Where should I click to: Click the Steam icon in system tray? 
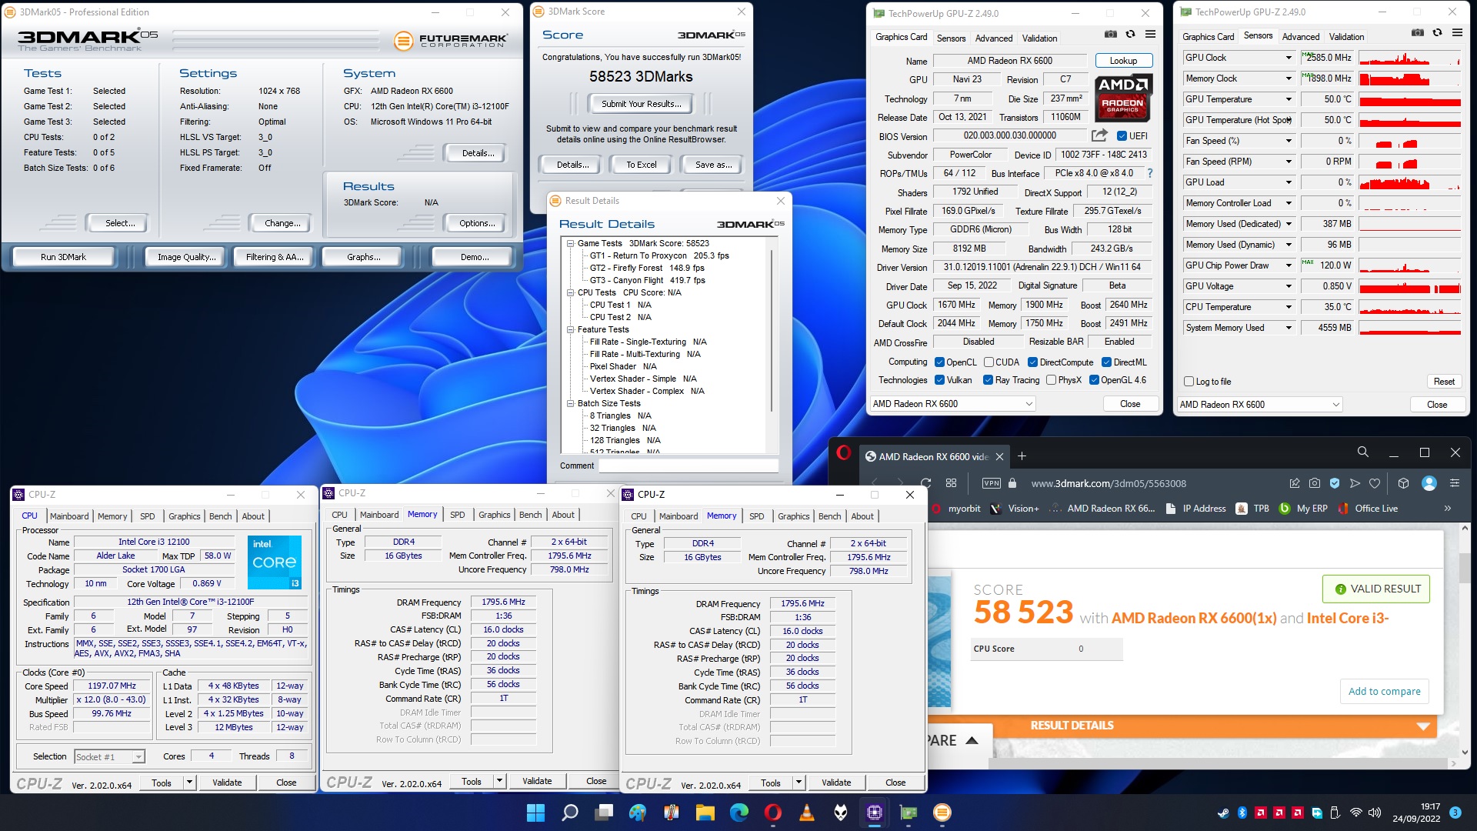tap(1222, 813)
